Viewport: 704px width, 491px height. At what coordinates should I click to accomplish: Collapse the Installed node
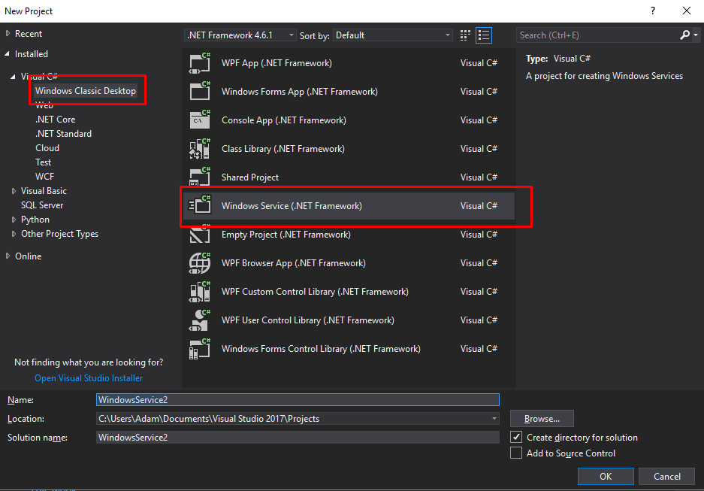click(8, 54)
